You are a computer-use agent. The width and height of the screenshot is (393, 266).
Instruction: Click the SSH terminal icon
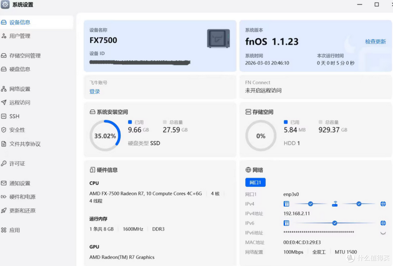tap(4, 116)
